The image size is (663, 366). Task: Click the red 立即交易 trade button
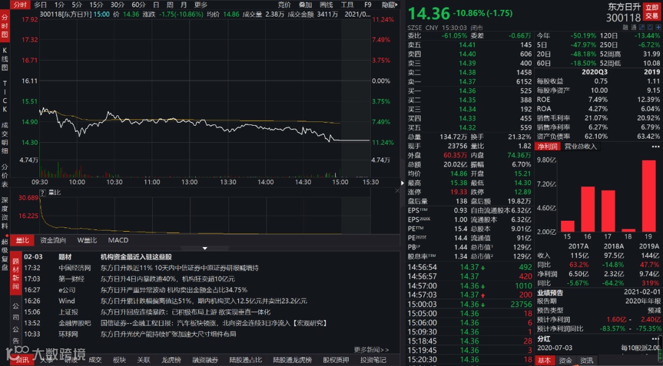[x=651, y=12]
